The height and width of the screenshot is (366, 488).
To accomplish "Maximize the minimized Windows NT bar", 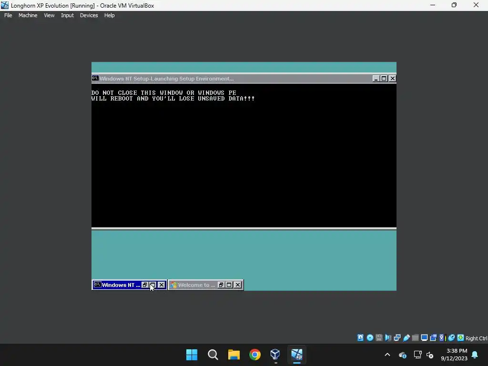I will (x=153, y=285).
